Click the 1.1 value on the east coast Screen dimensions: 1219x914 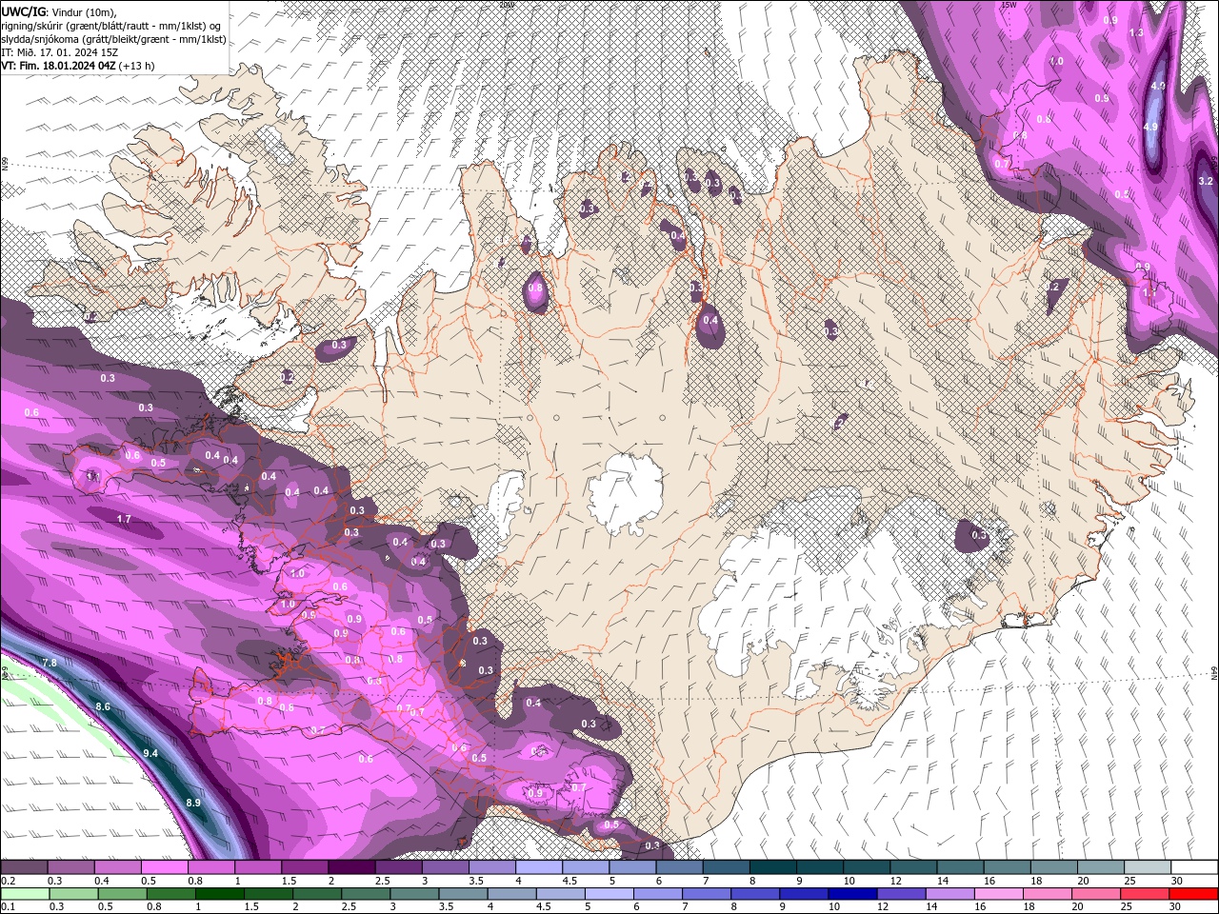click(x=1149, y=292)
